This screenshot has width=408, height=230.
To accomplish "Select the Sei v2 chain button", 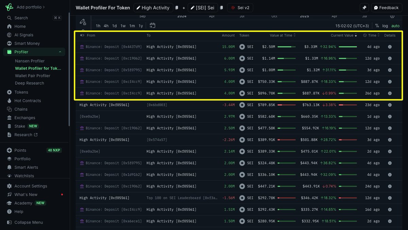I will [240, 7].
